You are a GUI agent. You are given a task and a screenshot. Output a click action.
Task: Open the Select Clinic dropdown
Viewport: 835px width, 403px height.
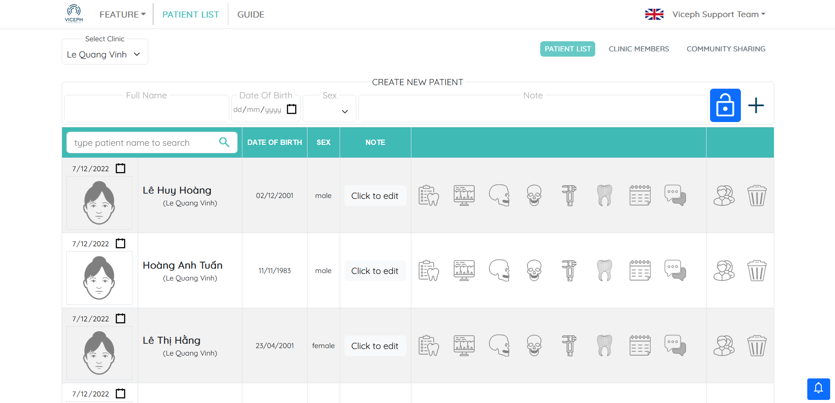point(105,54)
